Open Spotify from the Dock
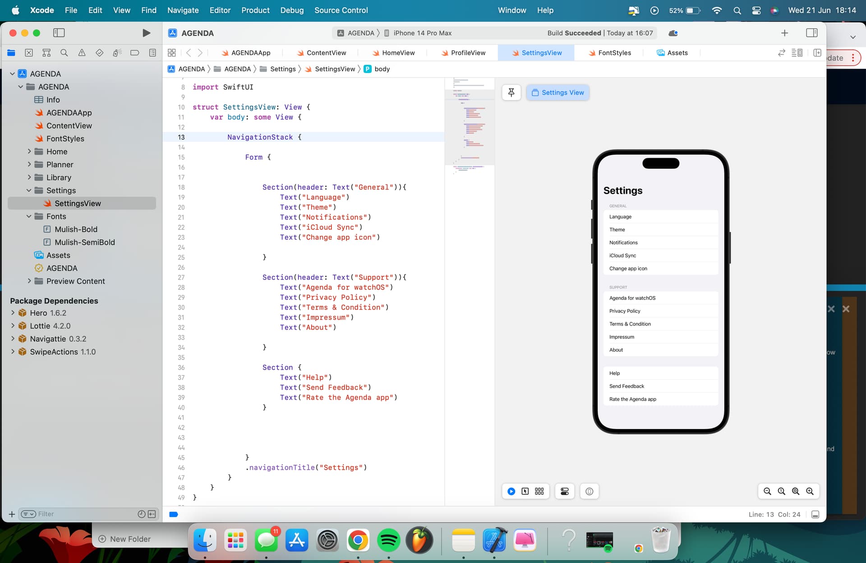 click(x=388, y=540)
